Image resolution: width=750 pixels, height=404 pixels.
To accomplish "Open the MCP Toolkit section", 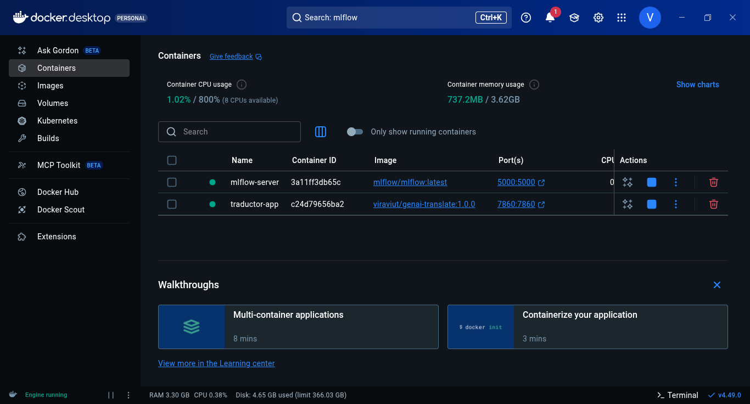I will (69, 165).
